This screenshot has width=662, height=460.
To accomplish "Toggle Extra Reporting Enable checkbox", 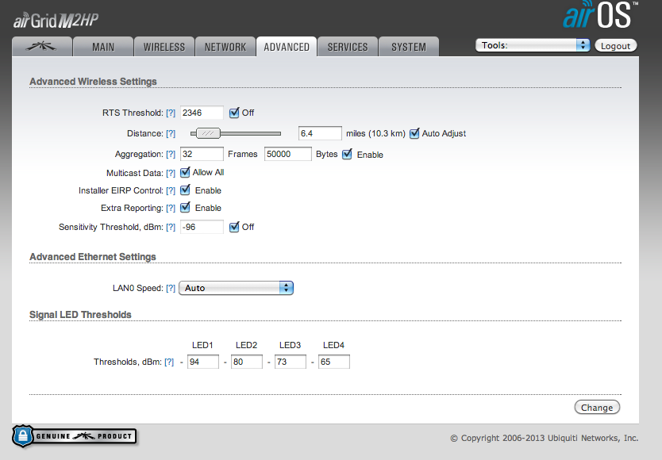I will 185,207.
